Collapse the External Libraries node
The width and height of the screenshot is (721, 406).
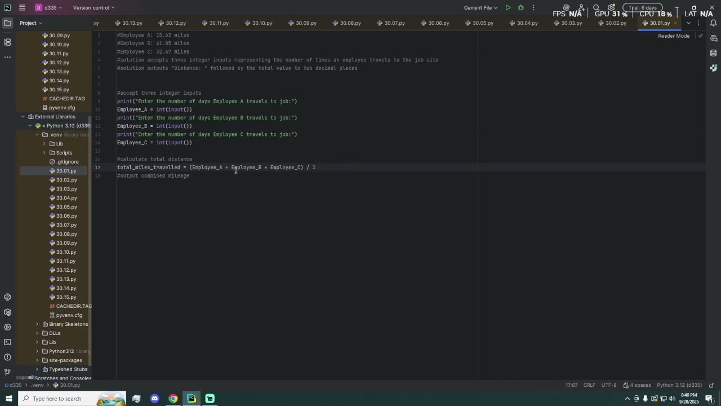pyautogui.click(x=23, y=117)
